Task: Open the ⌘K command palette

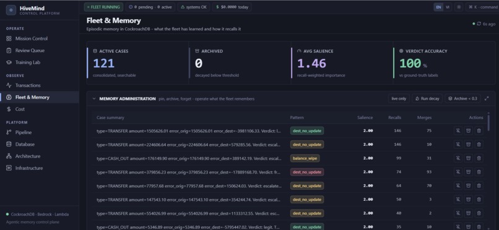Action: [x=482, y=7]
